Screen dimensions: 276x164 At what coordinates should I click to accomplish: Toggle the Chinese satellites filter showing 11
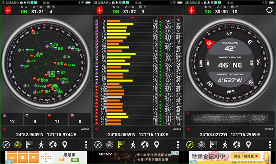point(57,119)
